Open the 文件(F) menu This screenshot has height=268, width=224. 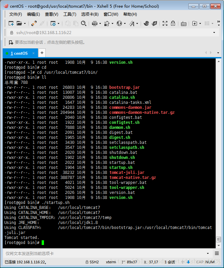16,14
